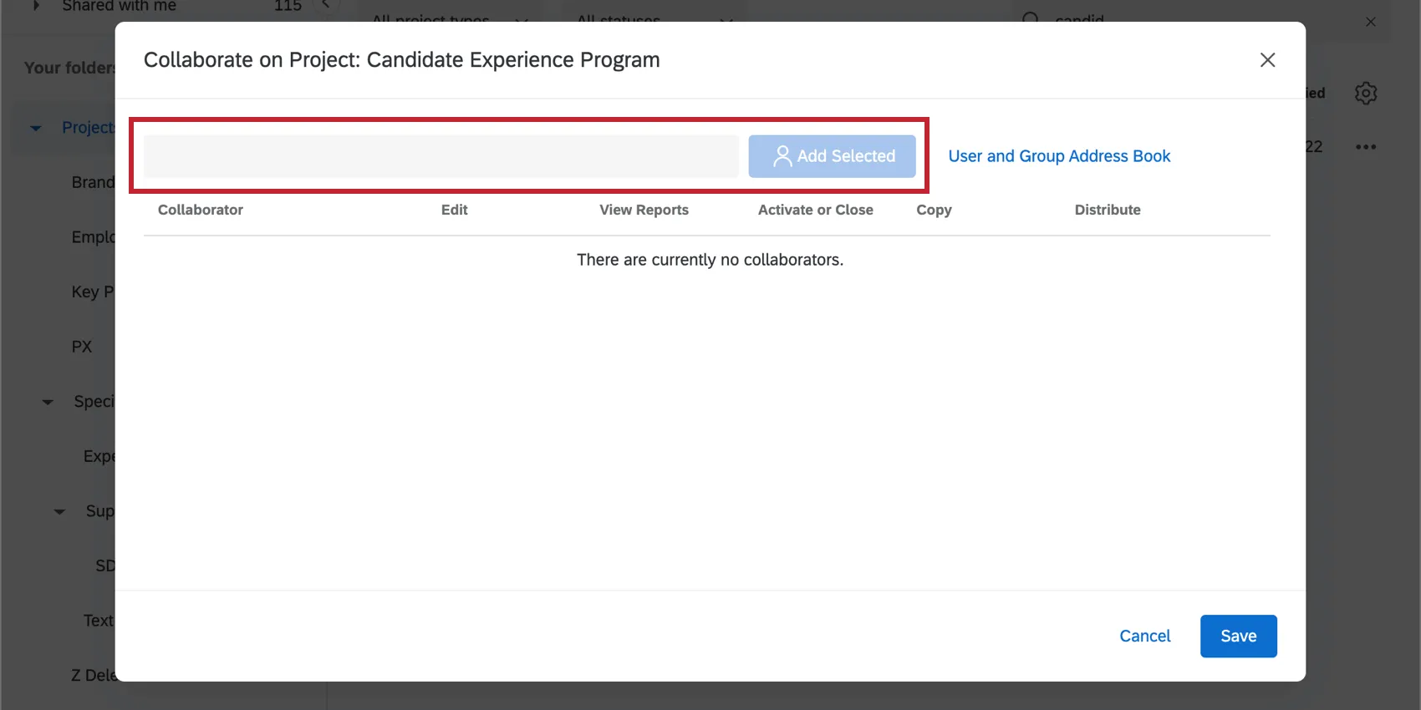
Task: Open the User and Group Address Book
Action: pos(1059,156)
